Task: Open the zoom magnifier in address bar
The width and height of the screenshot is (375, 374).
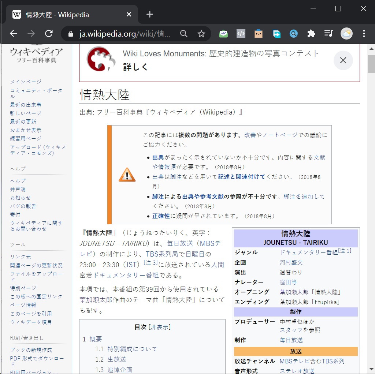Action: [184, 34]
